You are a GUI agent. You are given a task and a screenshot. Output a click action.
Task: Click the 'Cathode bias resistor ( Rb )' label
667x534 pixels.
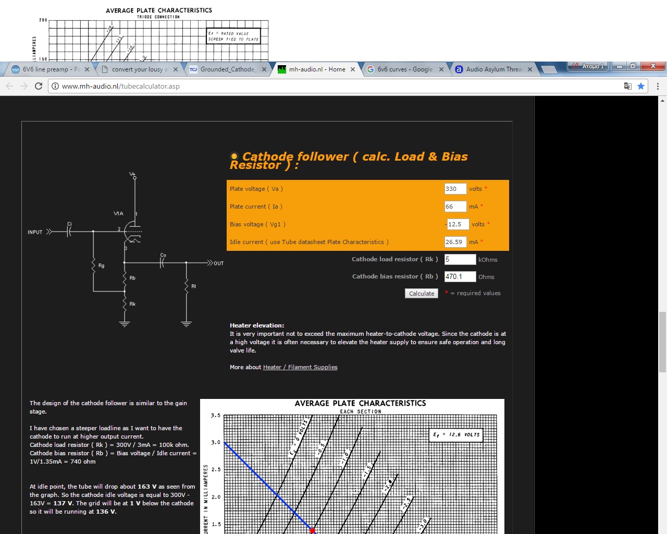click(395, 276)
